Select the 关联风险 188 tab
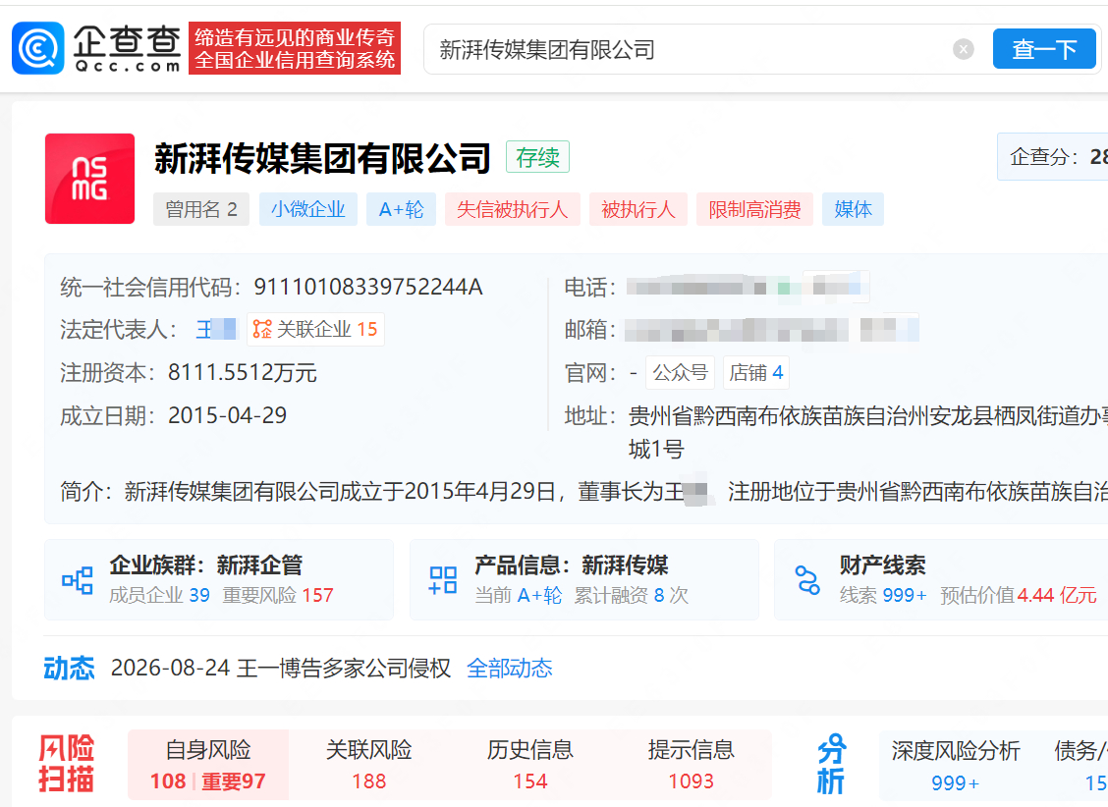Image resolution: width=1108 pixels, height=807 pixels. point(369,766)
